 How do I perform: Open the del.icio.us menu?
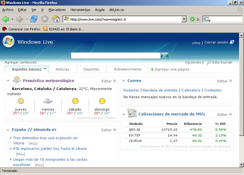pyautogui.click(x=117, y=10)
